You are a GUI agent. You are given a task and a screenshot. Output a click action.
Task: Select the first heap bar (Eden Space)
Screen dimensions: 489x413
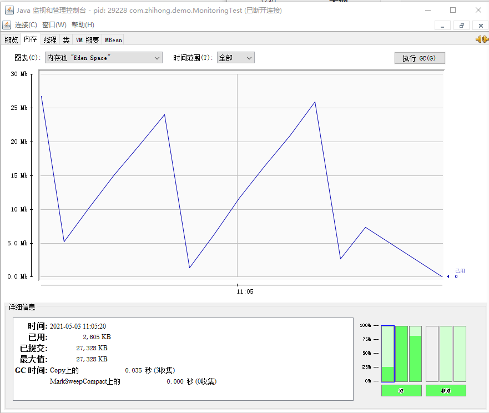387,354
